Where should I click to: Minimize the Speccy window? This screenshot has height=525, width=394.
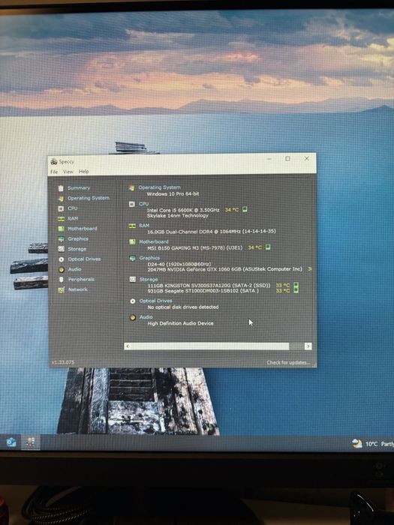tap(269, 159)
